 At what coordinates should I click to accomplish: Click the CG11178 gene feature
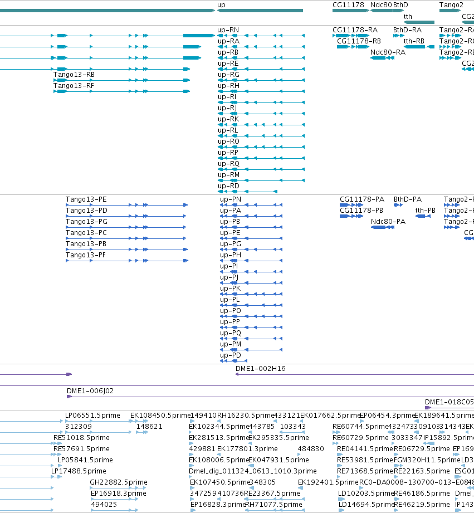(x=351, y=11)
